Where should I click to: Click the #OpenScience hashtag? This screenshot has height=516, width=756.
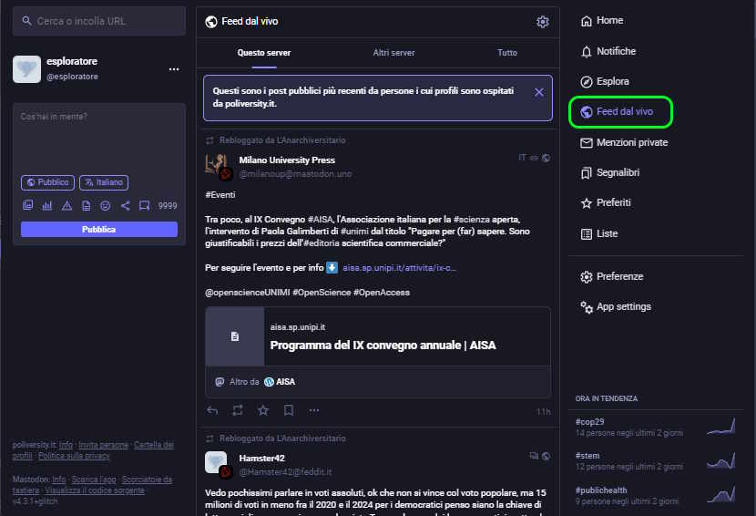(x=322, y=293)
